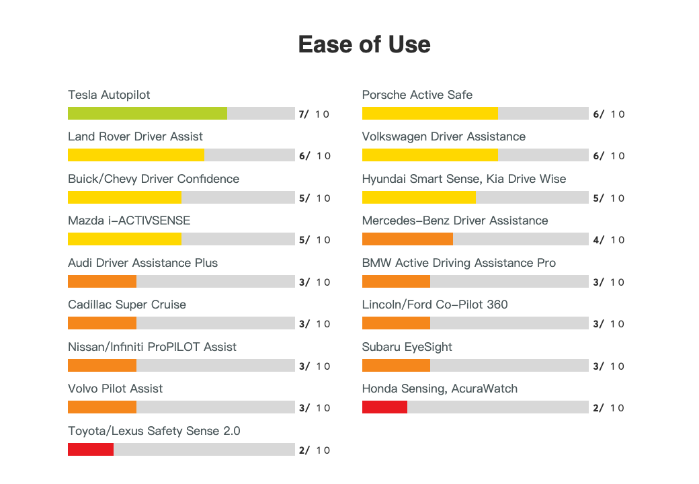699x484 pixels.
Task: Click the Tesla Autopilot green rating bar
Action: pos(147,113)
